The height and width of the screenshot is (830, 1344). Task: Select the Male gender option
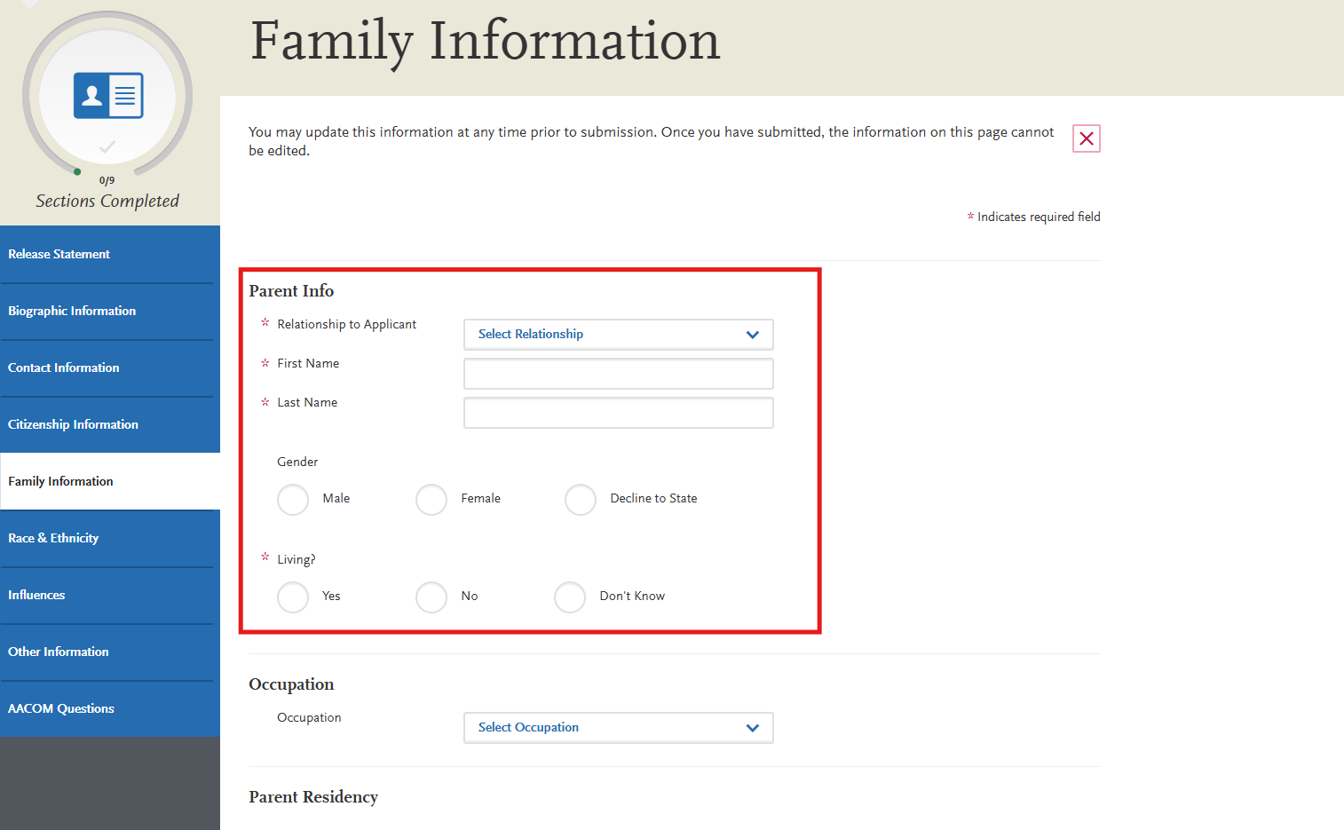[293, 500]
